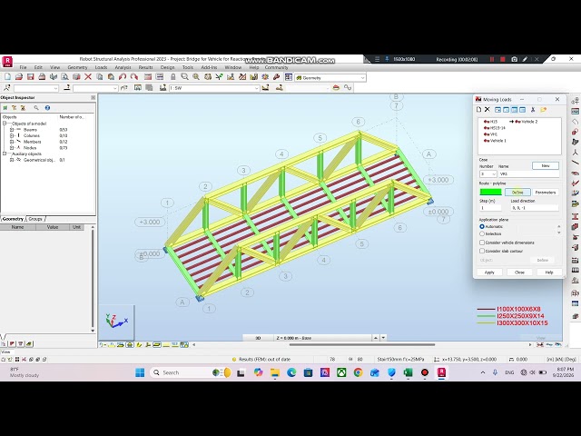Click the large icons view button in Moving Loads

point(498,109)
